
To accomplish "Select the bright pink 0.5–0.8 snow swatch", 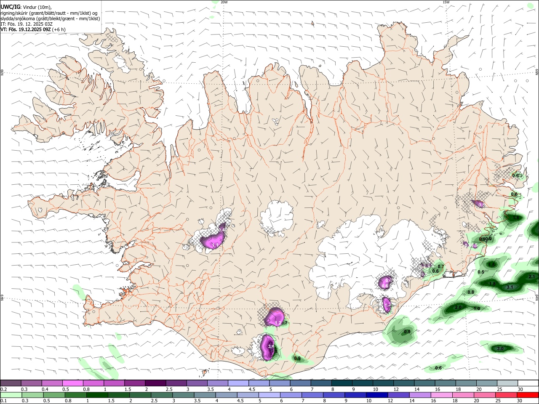I will pos(72,383).
